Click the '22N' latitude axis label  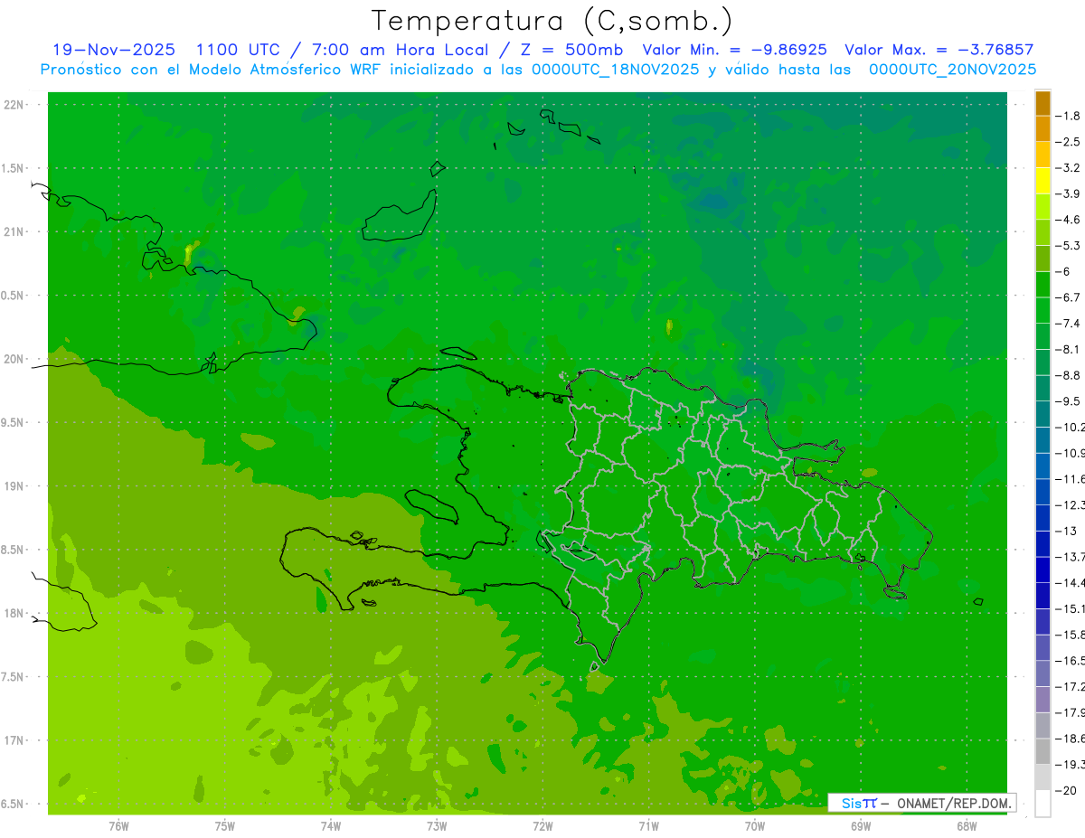click(14, 105)
